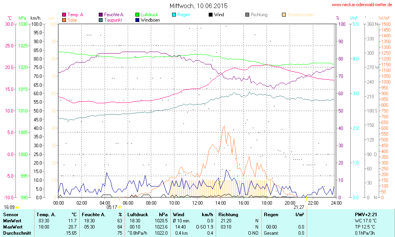Click the sunset marker at 21:27
The width and height of the screenshot is (395, 237).
(x=307, y=198)
